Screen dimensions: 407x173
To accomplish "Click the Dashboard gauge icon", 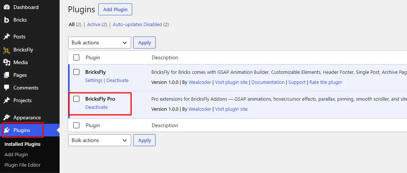I will coord(7,7).
